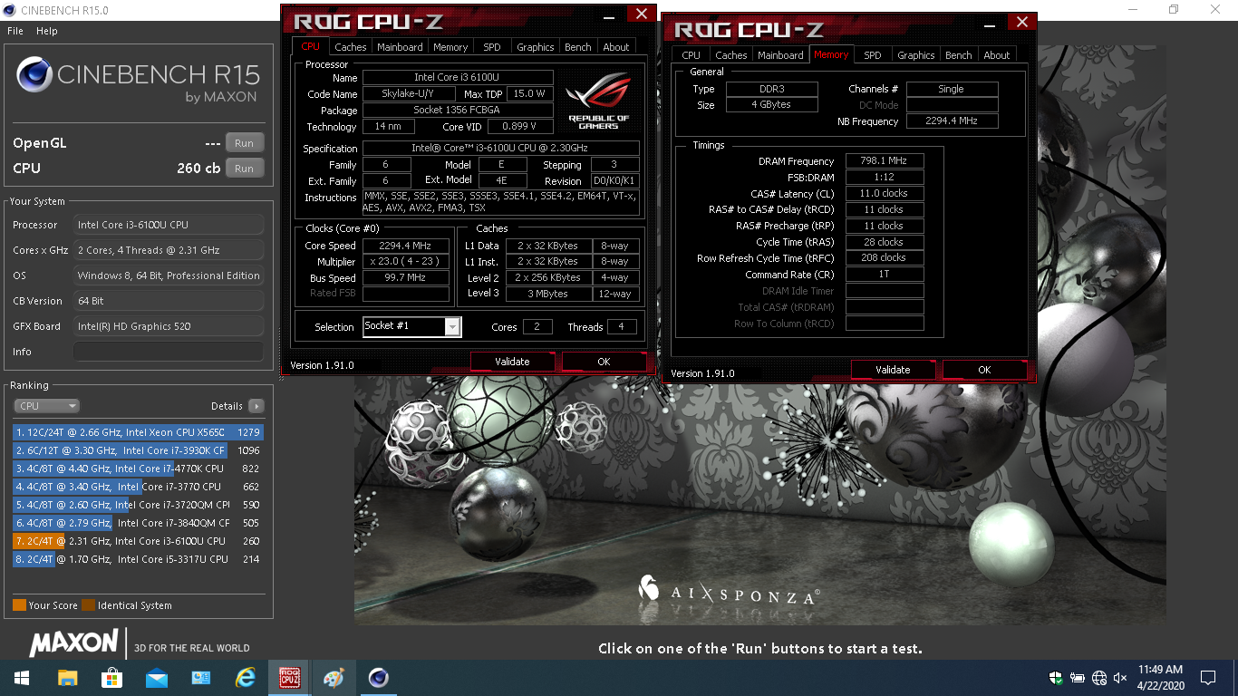
Task: Open About tab in left CPU-Z window
Action: click(616, 47)
